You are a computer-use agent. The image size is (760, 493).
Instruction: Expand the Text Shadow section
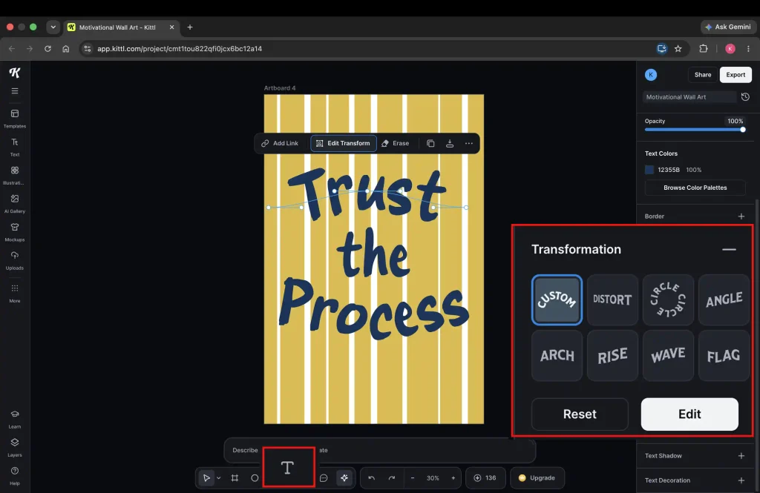click(741, 456)
